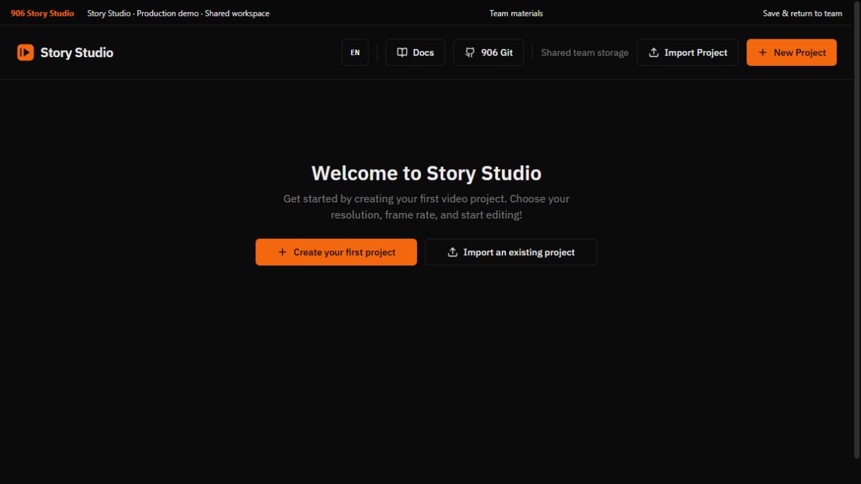The height and width of the screenshot is (484, 861).
Task: Click the Welcome to Story Studio heading
Action: pos(426,173)
